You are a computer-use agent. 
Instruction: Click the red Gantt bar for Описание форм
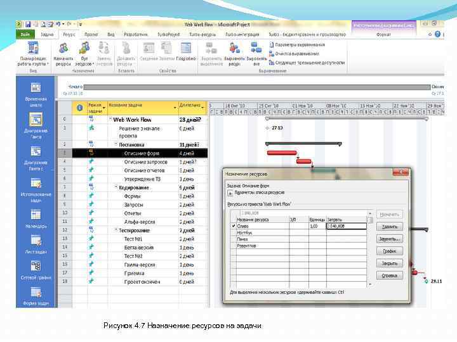click(x=282, y=153)
